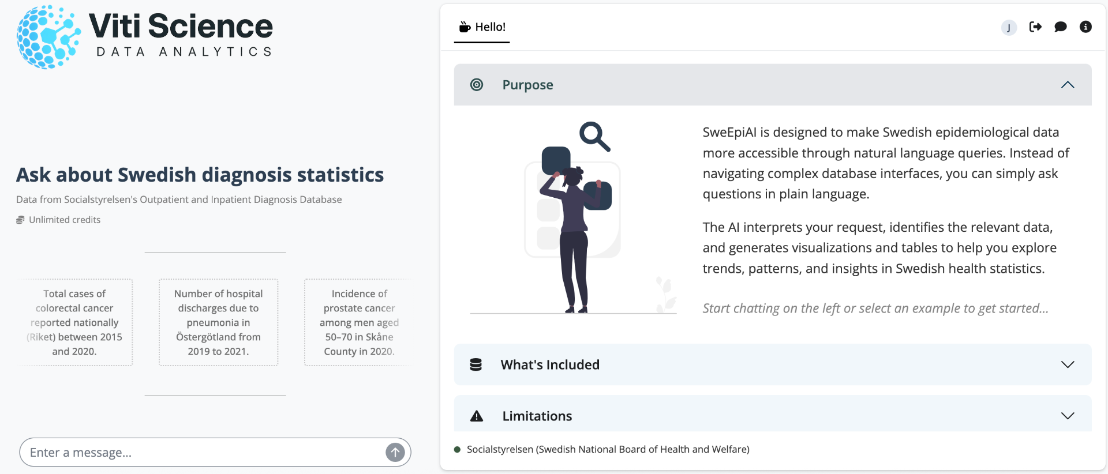The height and width of the screenshot is (474, 1108).
Task: Click the Data from Socialstyrelsen's subtitle text
Action: pyautogui.click(x=179, y=200)
